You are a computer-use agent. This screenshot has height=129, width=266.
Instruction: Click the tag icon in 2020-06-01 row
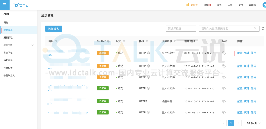pos(224,113)
